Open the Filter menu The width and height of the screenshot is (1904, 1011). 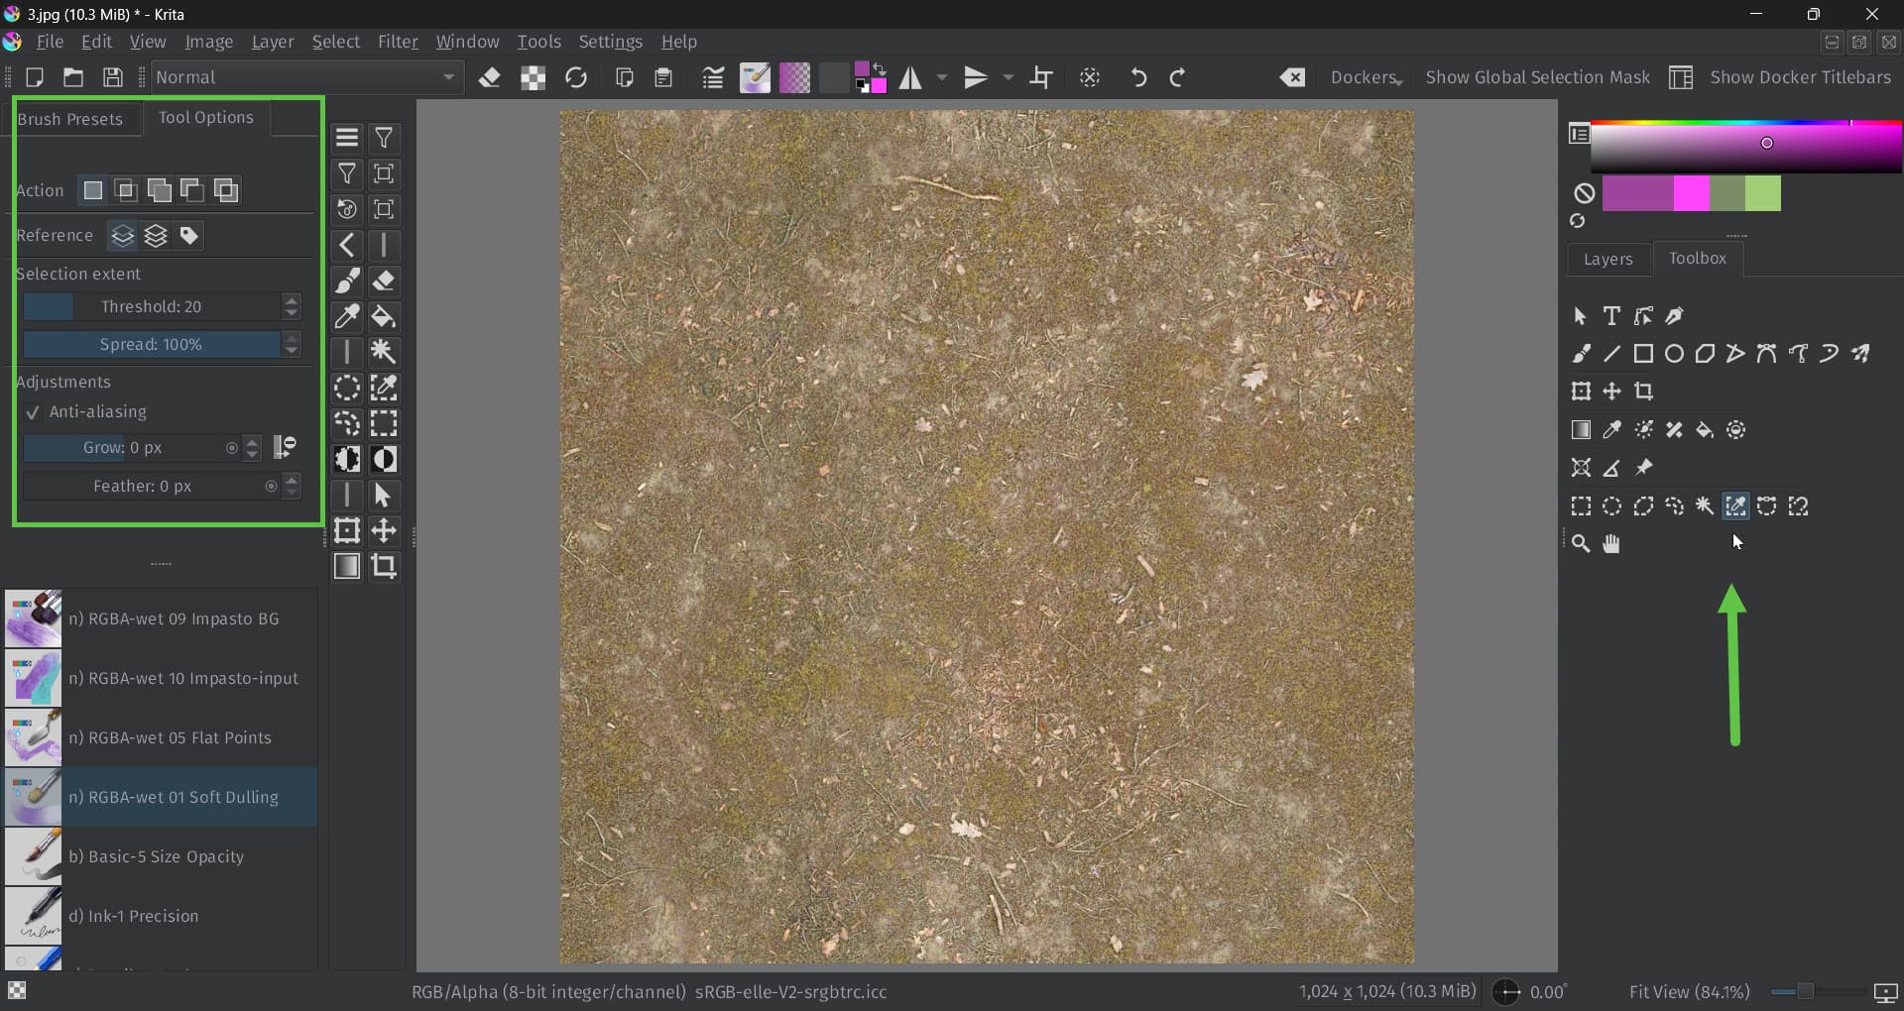tap(398, 42)
